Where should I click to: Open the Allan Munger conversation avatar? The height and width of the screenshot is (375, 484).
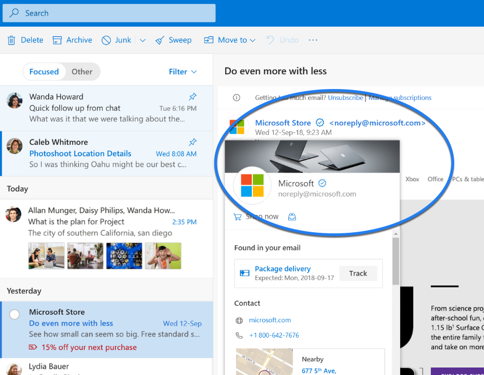(13, 214)
